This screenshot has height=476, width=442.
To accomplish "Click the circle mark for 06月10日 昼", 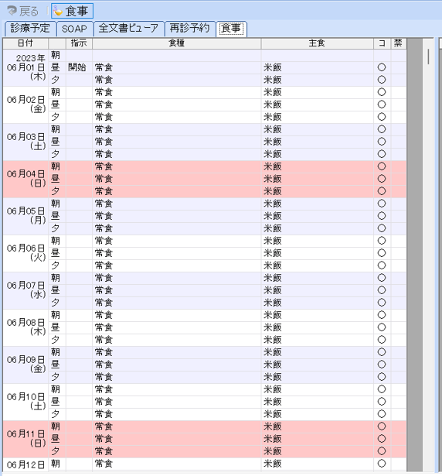I will [382, 402].
